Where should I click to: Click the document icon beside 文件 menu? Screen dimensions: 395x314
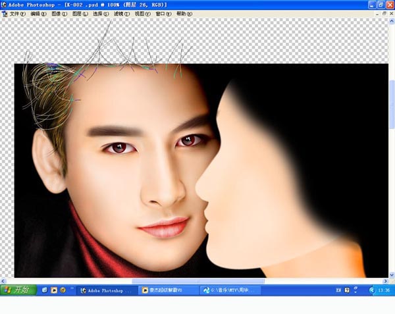click(x=5, y=14)
